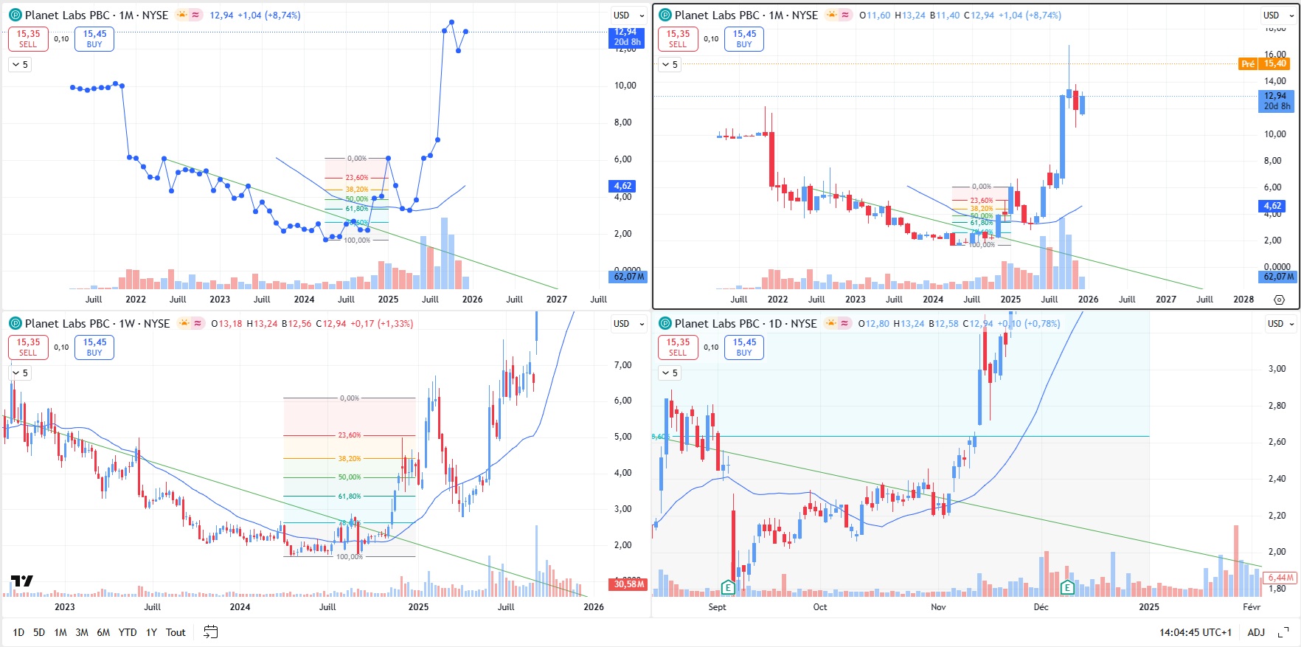Click BUY 15,45 in 1M candlestick chart

(x=744, y=39)
